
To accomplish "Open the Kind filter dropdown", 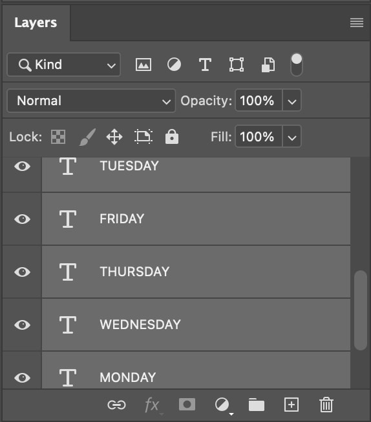I will point(63,65).
